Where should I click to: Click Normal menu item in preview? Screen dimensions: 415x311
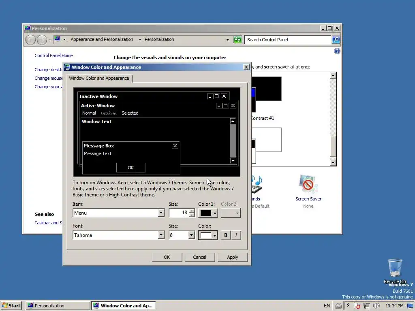tap(89, 113)
